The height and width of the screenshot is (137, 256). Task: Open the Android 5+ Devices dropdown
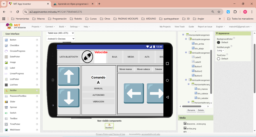(61, 39)
